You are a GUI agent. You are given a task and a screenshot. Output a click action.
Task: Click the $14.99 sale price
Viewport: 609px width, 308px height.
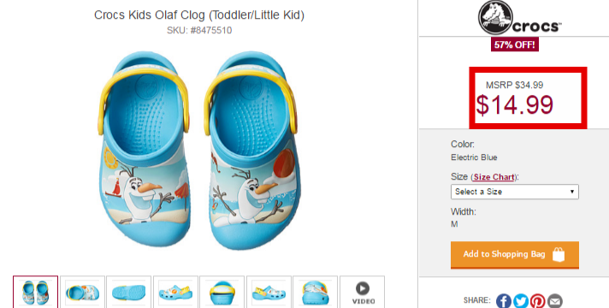[x=515, y=105]
